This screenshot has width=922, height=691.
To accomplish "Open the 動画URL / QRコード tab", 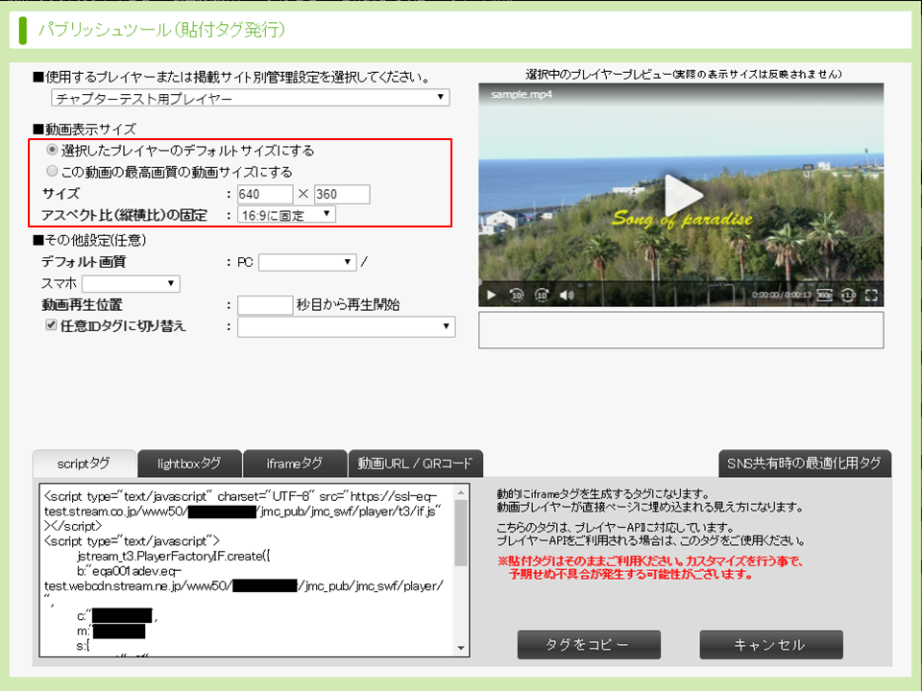I will [415, 464].
